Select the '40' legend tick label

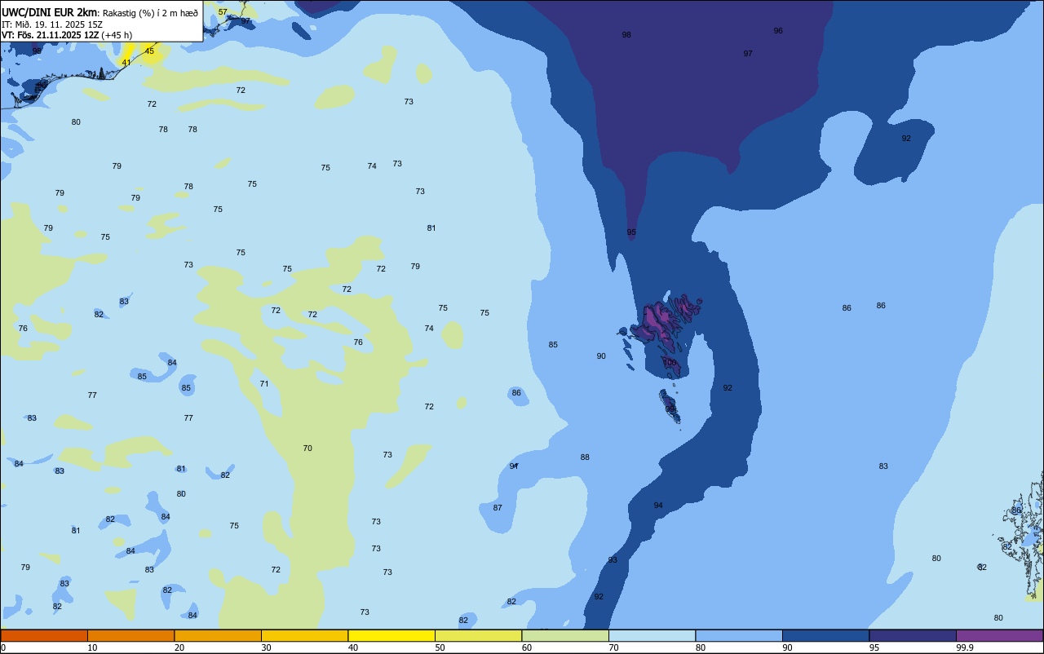(353, 647)
